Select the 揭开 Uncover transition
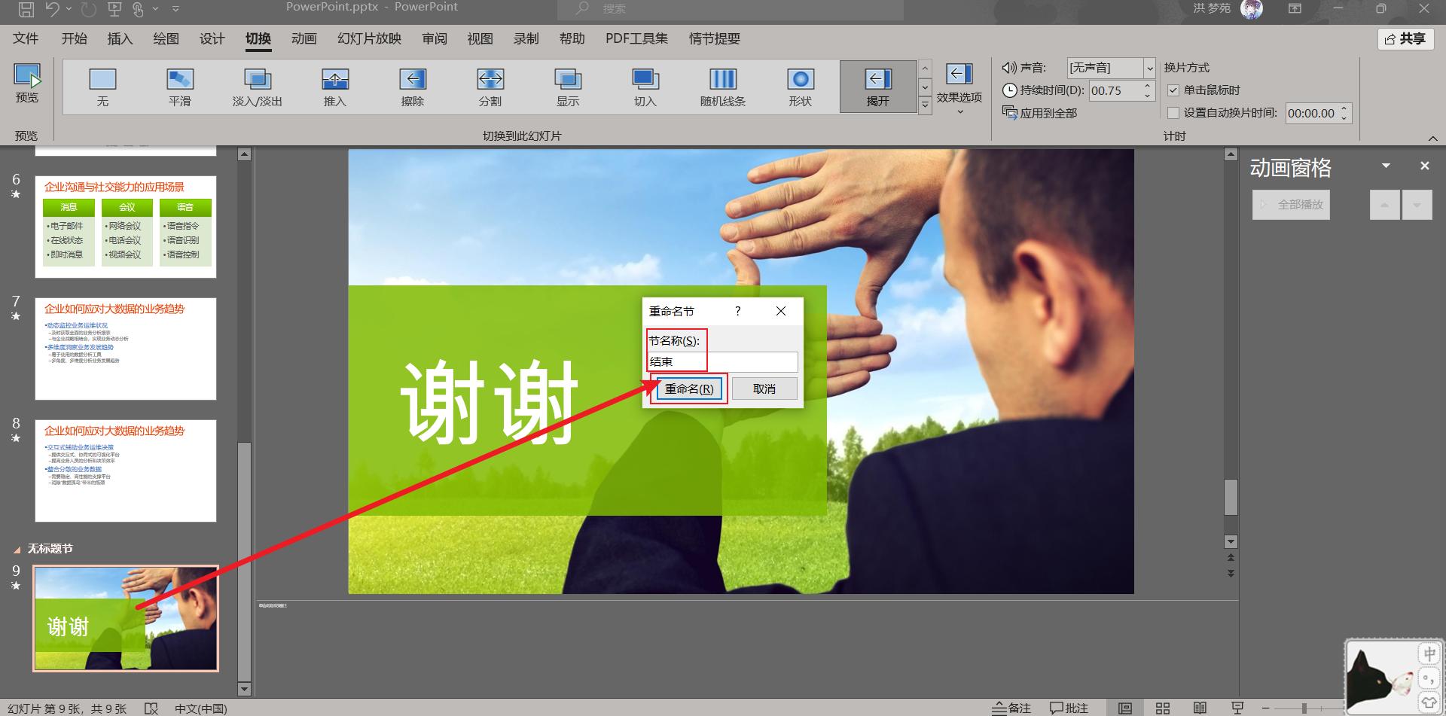Image resolution: width=1446 pixels, height=716 pixels. [878, 87]
